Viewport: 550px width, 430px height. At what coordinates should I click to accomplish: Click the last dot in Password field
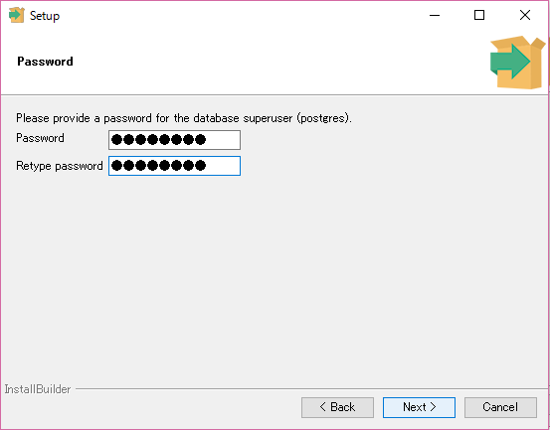click(200, 140)
